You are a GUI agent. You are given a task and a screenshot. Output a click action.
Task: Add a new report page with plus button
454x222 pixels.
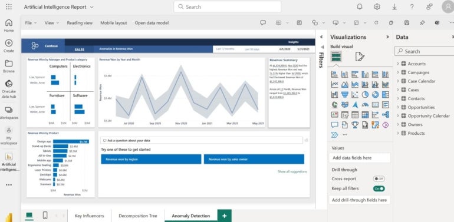pyautogui.click(x=225, y=216)
